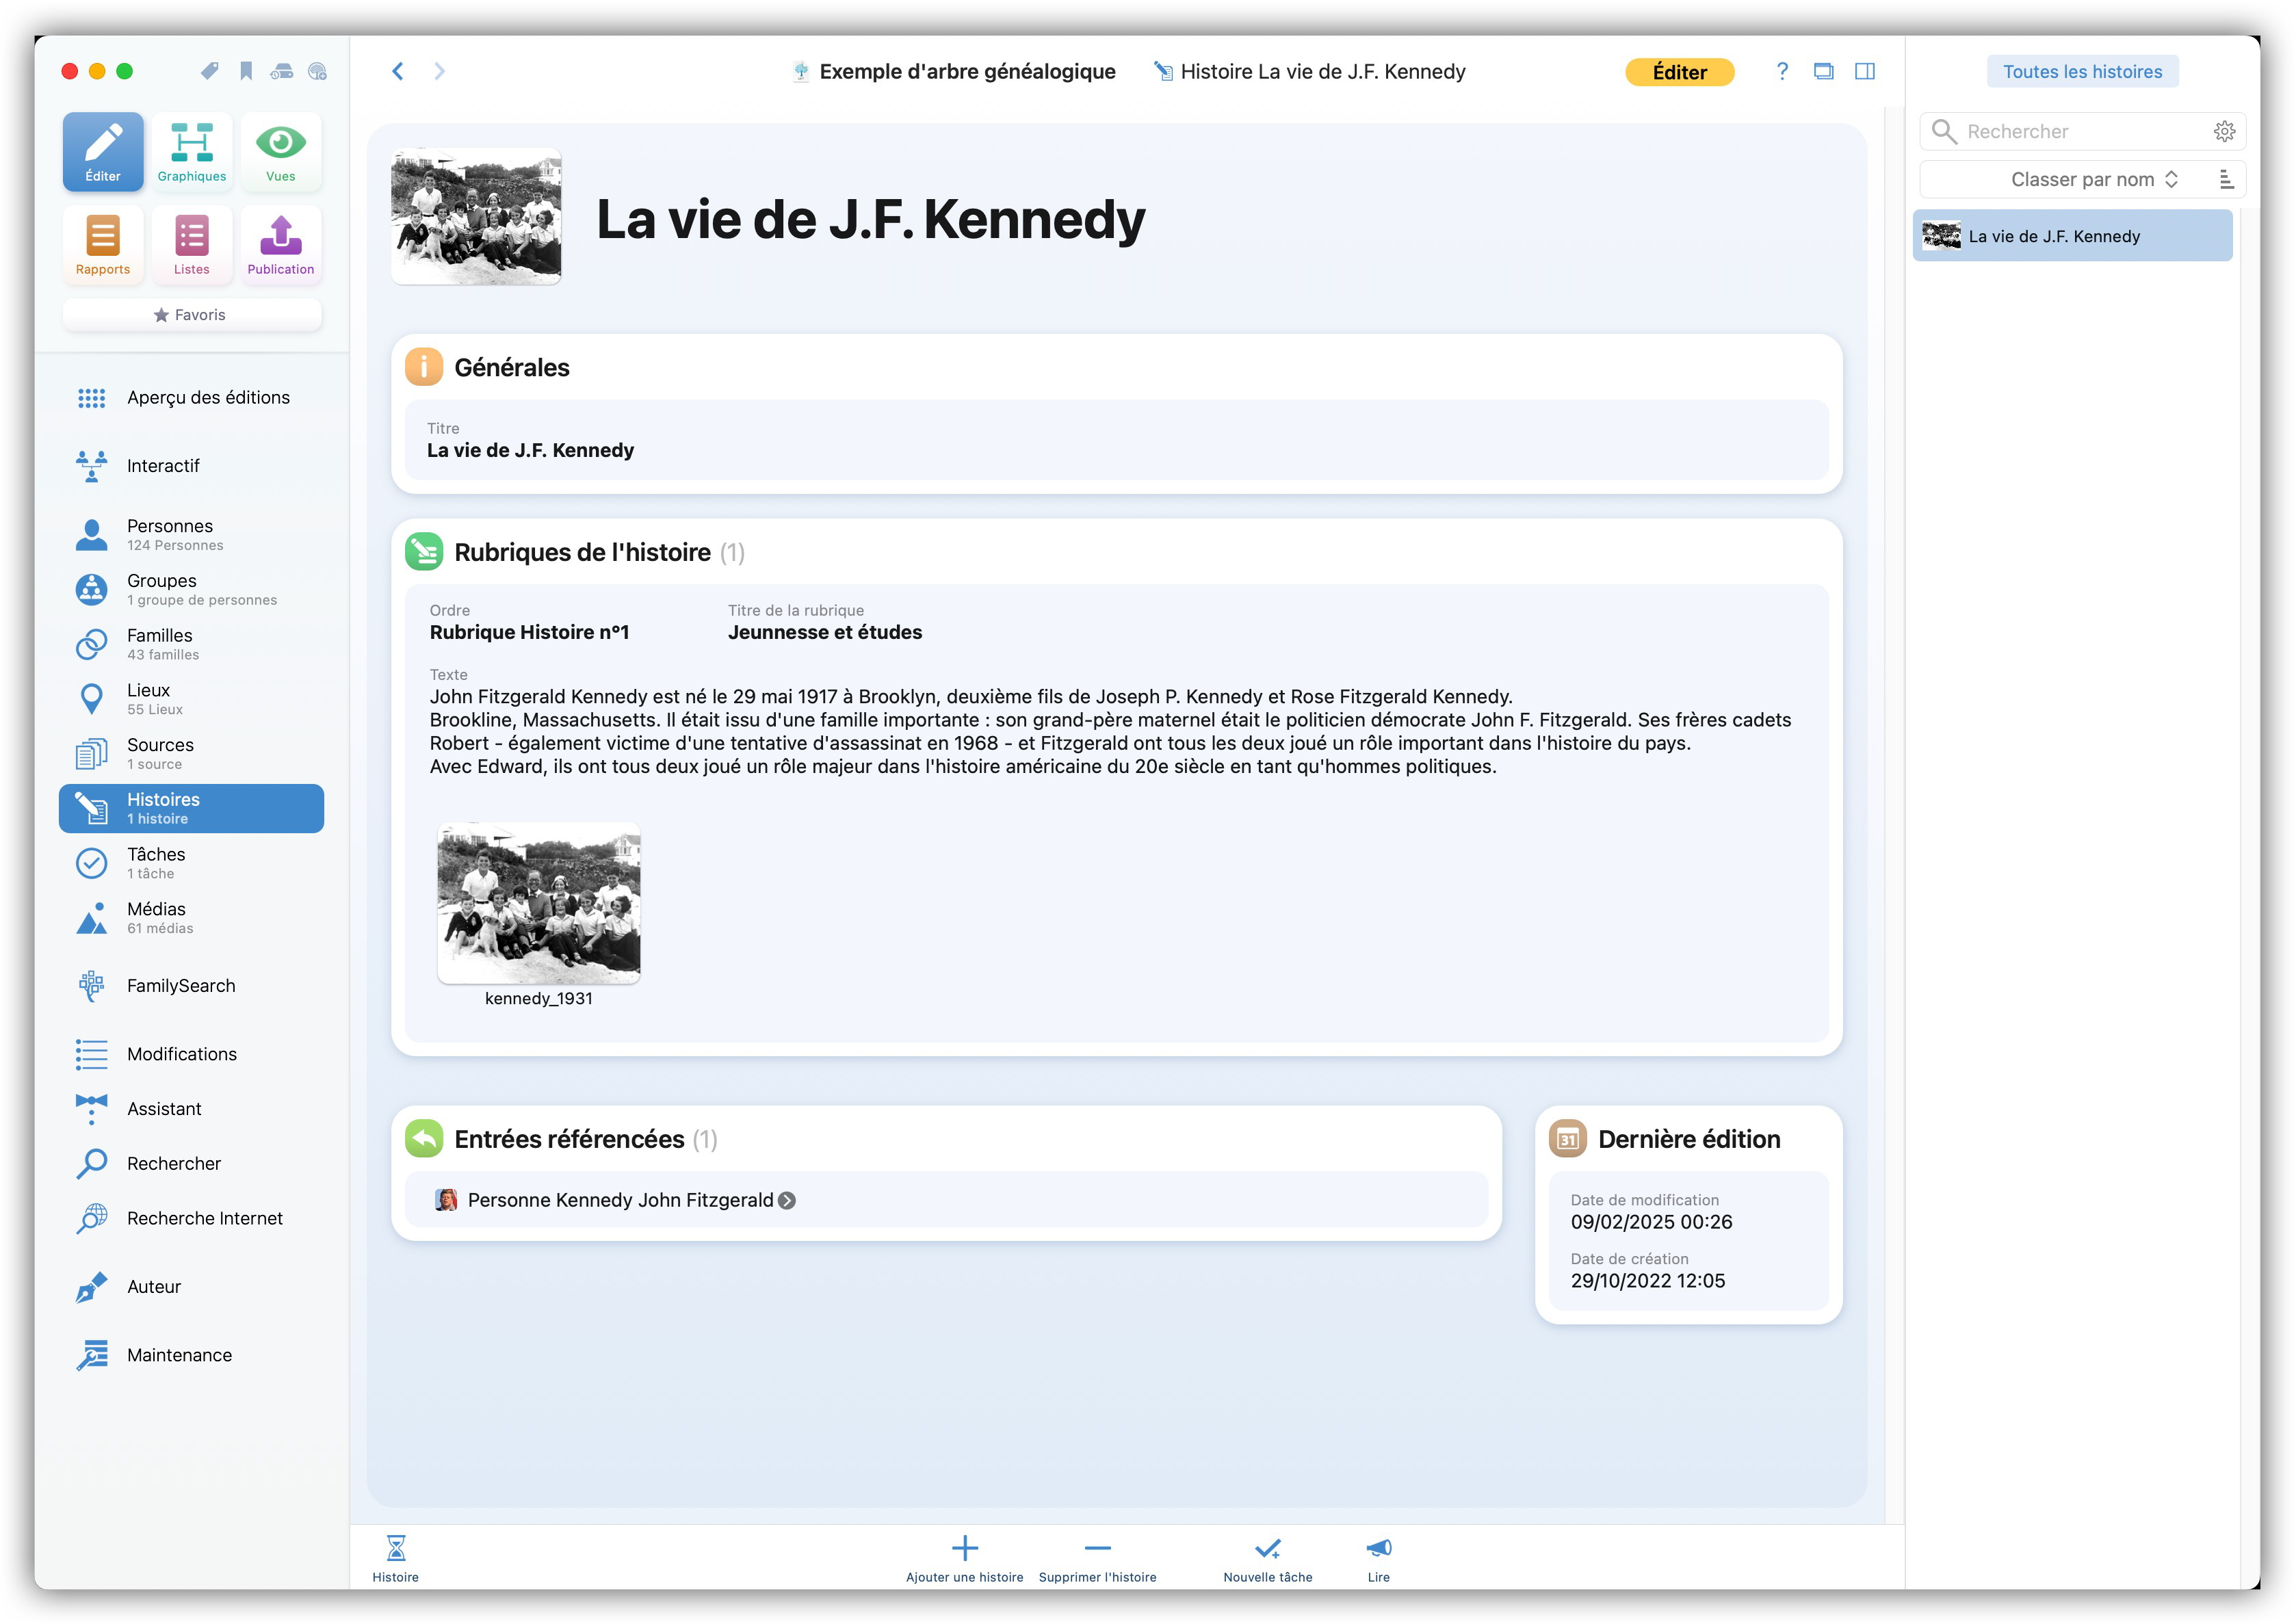Open Sources in the sidebar
The height and width of the screenshot is (1624, 2296).
[x=192, y=755]
